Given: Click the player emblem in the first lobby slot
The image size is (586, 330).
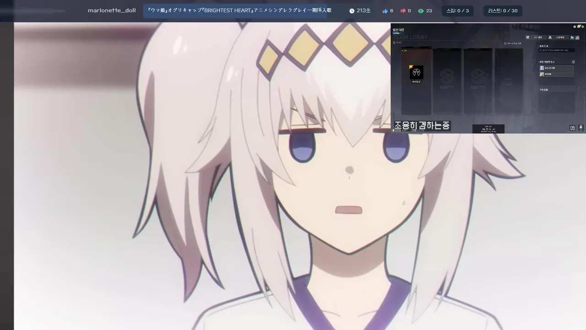Looking at the screenshot, I should (416, 72).
